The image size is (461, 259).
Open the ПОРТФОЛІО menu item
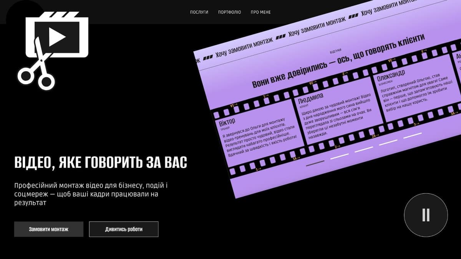click(x=229, y=12)
